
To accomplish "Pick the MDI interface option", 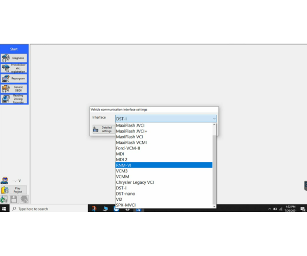I will (164, 154).
